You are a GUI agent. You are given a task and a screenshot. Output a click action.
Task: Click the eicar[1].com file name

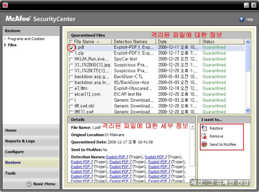point(87,94)
